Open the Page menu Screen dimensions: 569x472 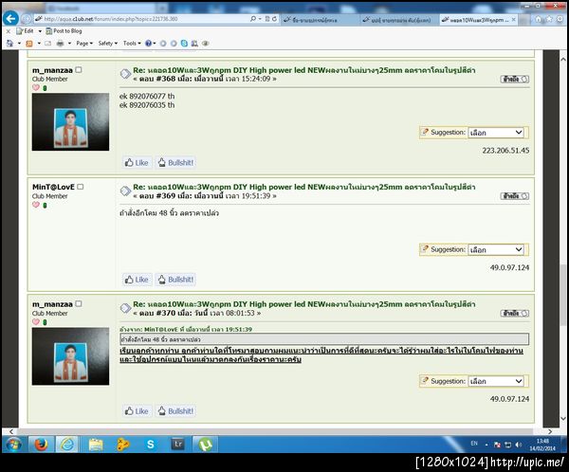pyautogui.click(x=84, y=44)
